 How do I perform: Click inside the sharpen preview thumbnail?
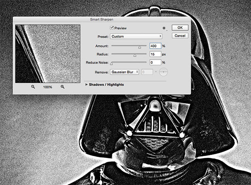(48, 54)
